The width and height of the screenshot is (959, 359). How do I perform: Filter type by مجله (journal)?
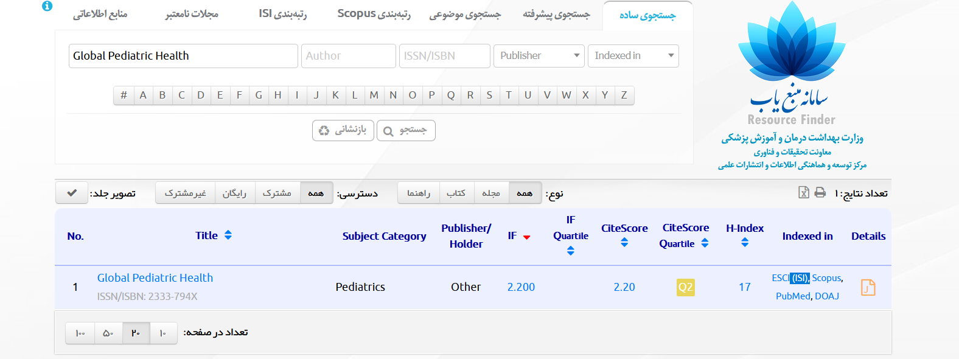(x=491, y=193)
